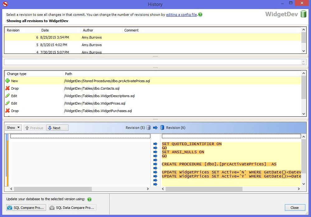Click the Revision (5) label
311x217 pixels.
[x=135, y=128]
